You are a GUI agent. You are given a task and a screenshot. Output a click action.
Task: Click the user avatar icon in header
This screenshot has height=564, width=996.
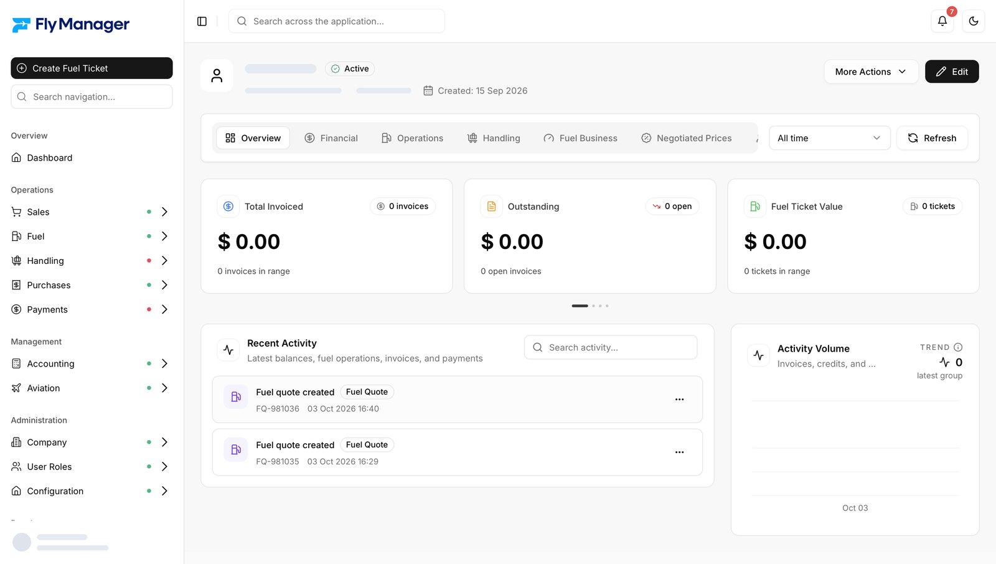pyautogui.click(x=217, y=76)
